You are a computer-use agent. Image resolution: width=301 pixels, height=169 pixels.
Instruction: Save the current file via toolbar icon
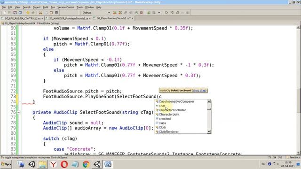[x=15, y=13]
